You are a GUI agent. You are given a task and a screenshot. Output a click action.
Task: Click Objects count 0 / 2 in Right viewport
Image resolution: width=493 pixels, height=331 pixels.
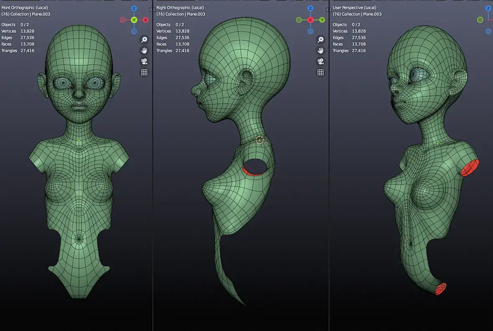click(x=180, y=25)
